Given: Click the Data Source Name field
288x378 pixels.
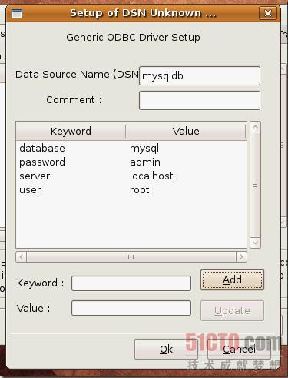Looking at the screenshot, I should click(x=200, y=76).
